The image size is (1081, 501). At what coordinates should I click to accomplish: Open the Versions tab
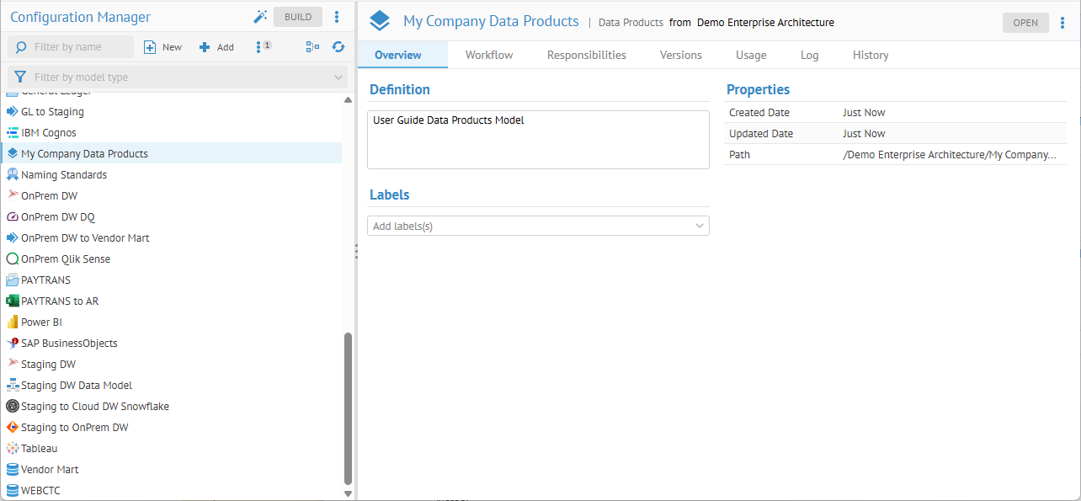click(x=680, y=55)
